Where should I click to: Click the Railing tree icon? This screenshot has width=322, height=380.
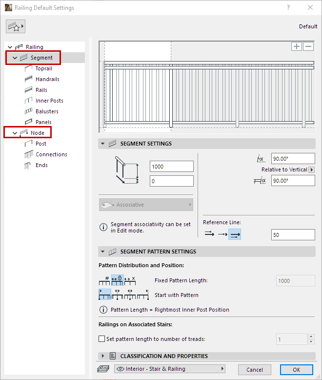coord(19,47)
